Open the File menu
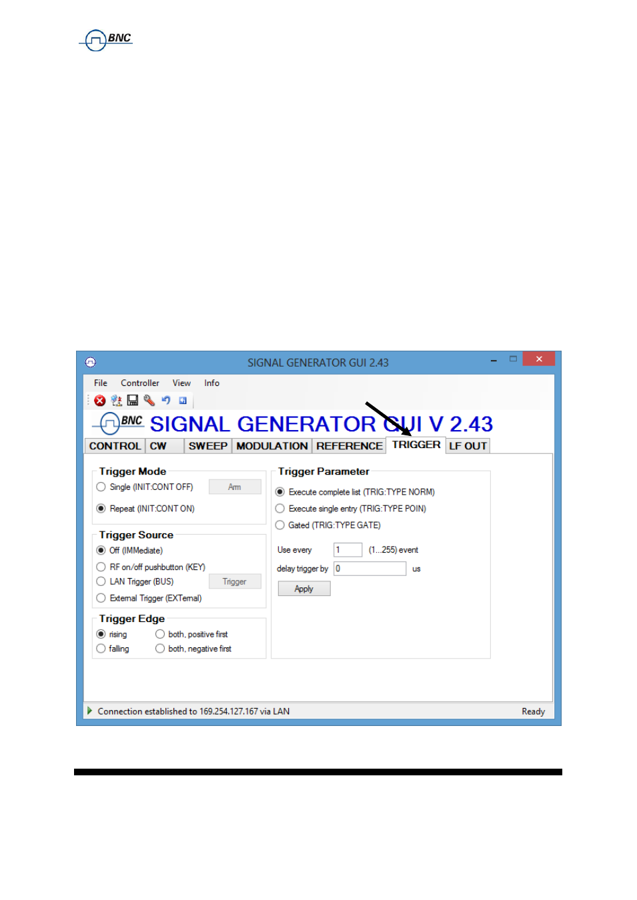The height and width of the screenshot is (900, 637). point(101,383)
